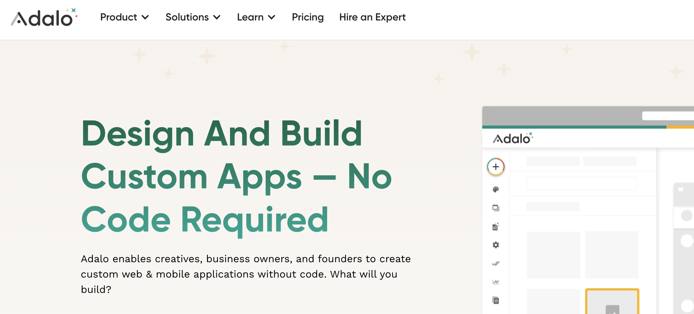Screen dimensions: 694x314
Task: Select the double-checkmark icon in the mockup sidebar
Action: coord(496,263)
